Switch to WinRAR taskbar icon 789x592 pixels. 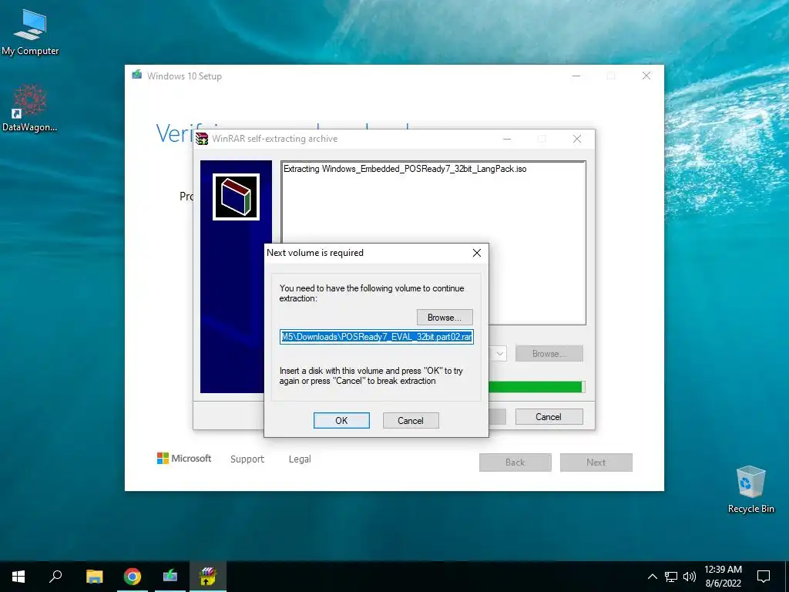208,577
